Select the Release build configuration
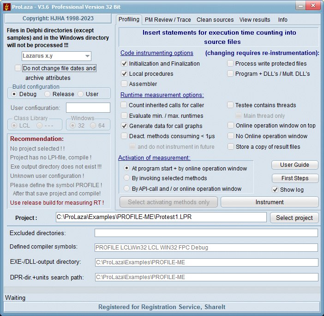This screenshot has height=316, width=324. (48, 94)
